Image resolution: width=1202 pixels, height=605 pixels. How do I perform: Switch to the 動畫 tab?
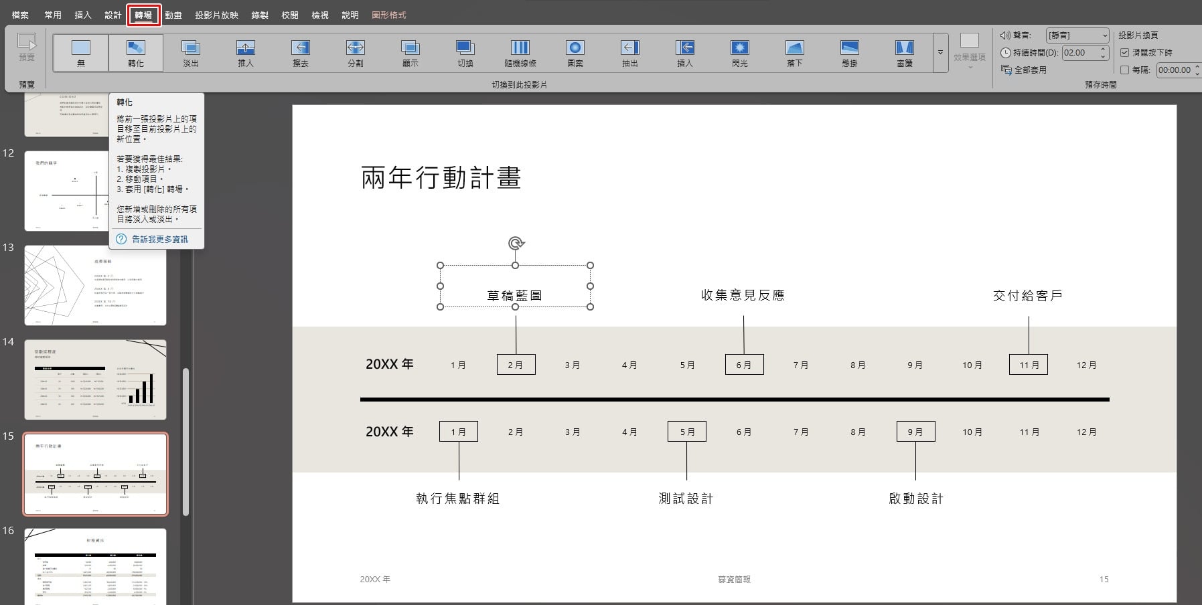(173, 15)
